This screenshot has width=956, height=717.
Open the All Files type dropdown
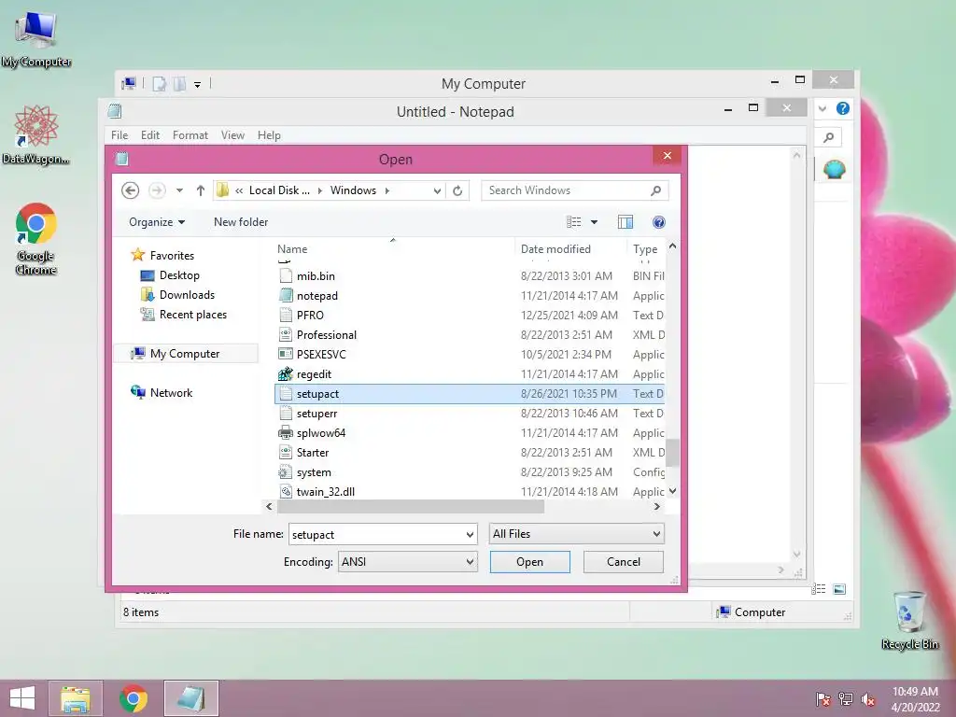click(576, 534)
